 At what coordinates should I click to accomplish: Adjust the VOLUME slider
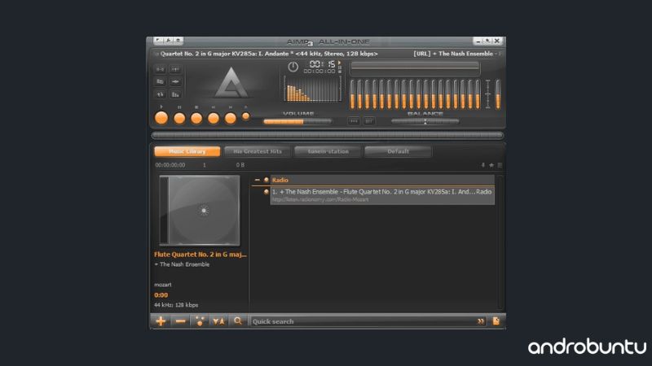[297, 121]
